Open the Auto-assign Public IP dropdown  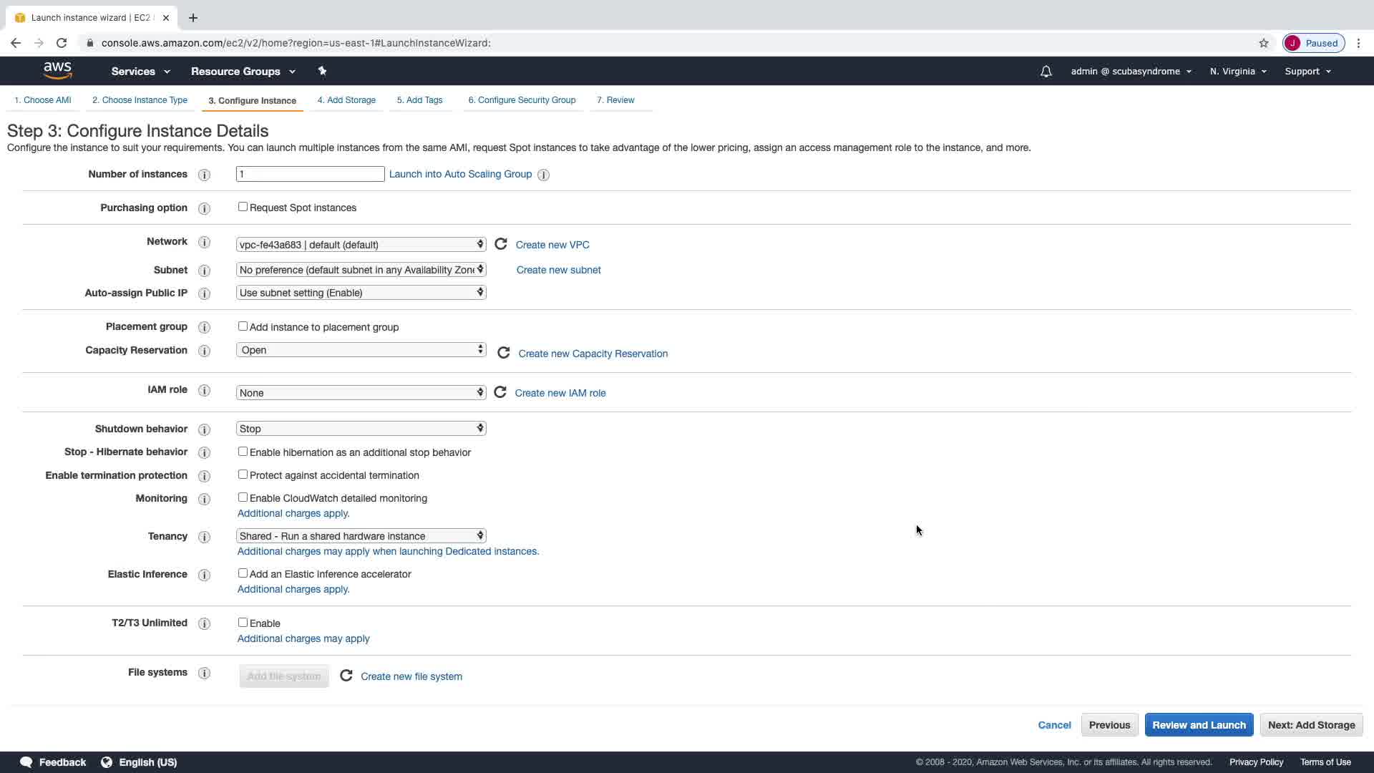tap(361, 292)
